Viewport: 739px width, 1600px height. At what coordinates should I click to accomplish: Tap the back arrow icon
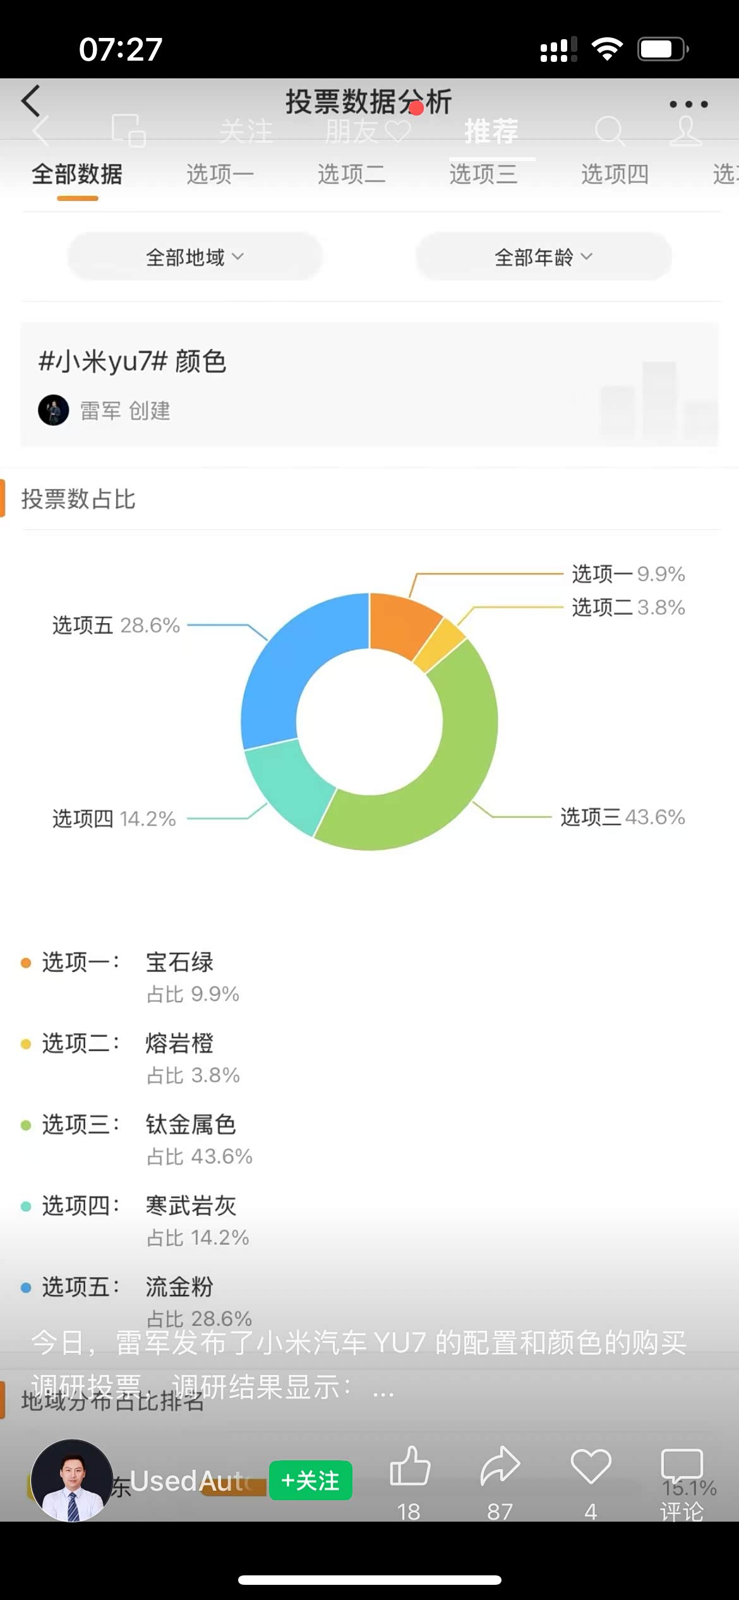coord(31,101)
